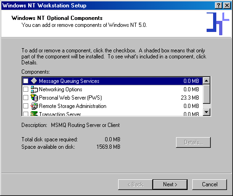Close the Windows NT Workstation Setup window
This screenshot has width=233, height=196.
tap(227, 6)
